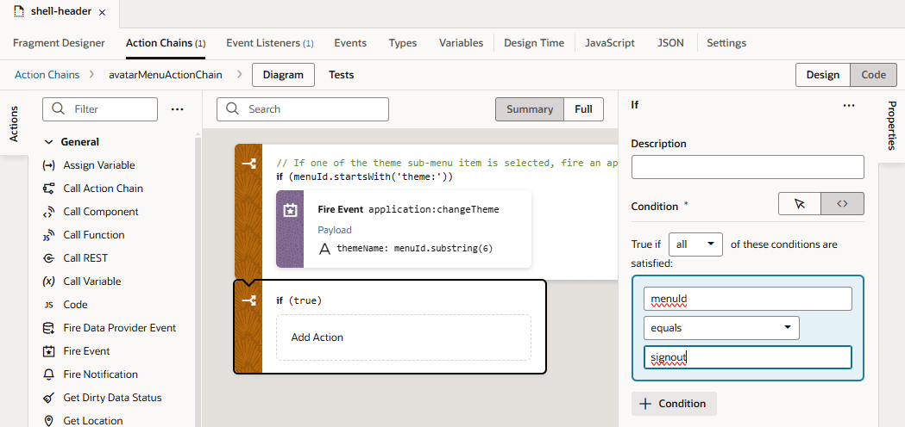This screenshot has width=905, height=427.
Task: Click the + Condition button
Action: (674, 404)
